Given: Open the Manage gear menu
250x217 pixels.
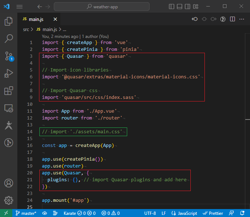Looking at the screenshot, I should (x=9, y=200).
